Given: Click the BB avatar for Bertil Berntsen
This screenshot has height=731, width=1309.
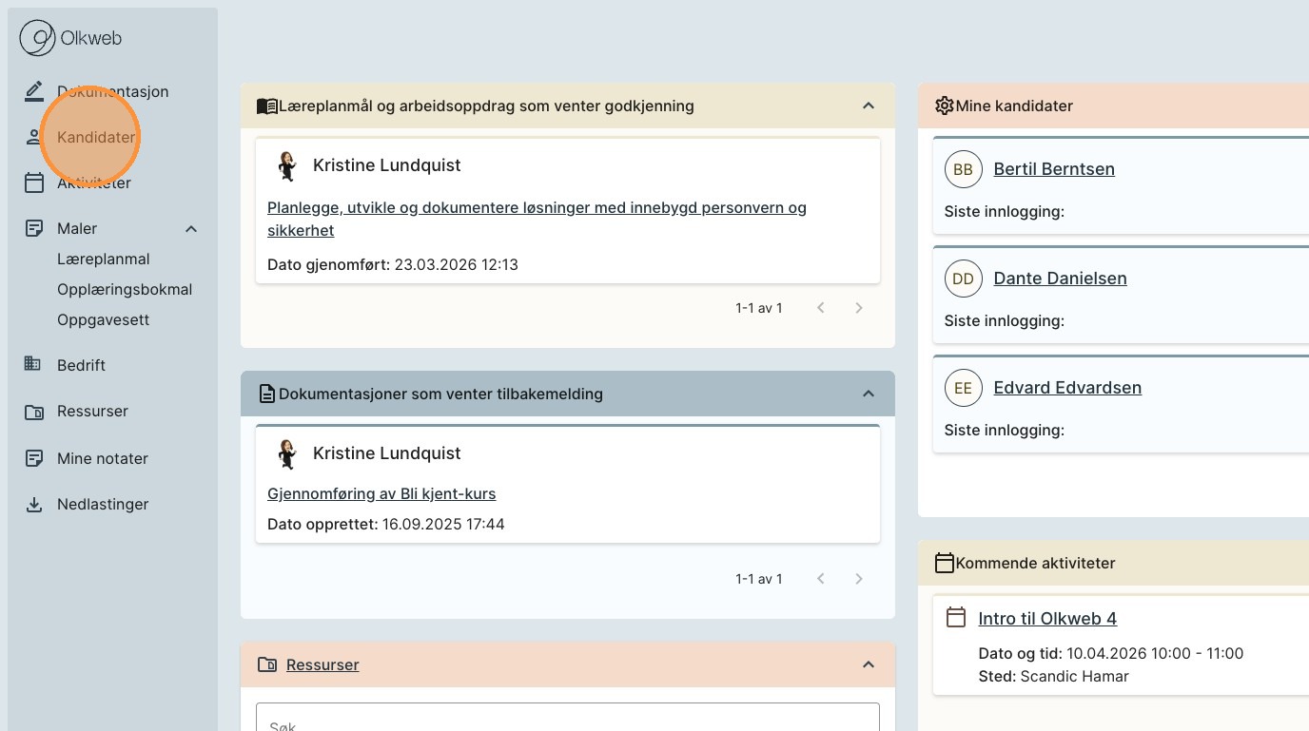Looking at the screenshot, I should tap(963, 169).
